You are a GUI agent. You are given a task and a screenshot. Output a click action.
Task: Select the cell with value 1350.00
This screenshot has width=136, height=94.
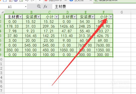pyautogui.click(x=104, y=50)
